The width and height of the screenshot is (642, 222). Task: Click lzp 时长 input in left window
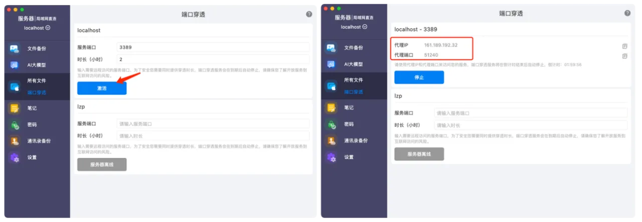pyautogui.click(x=213, y=135)
